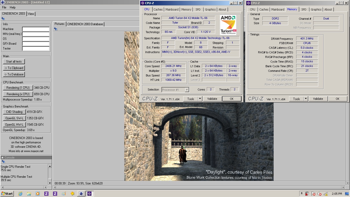Run the OpenGL SW-L test
Screen dimensions: 350x197
(14, 118)
